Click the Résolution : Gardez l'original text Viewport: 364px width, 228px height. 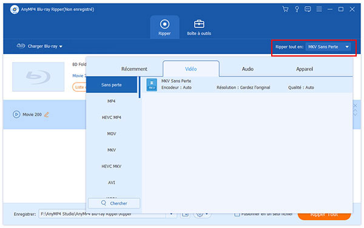click(x=243, y=88)
